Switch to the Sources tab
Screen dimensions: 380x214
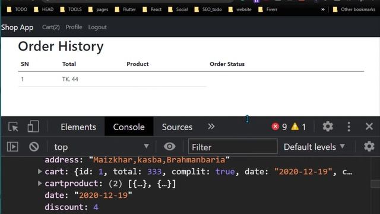point(177,127)
